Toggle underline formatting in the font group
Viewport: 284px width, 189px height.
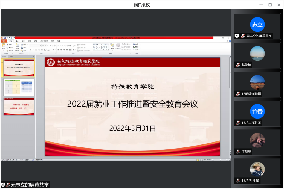pyautogui.click(x=36, y=50)
